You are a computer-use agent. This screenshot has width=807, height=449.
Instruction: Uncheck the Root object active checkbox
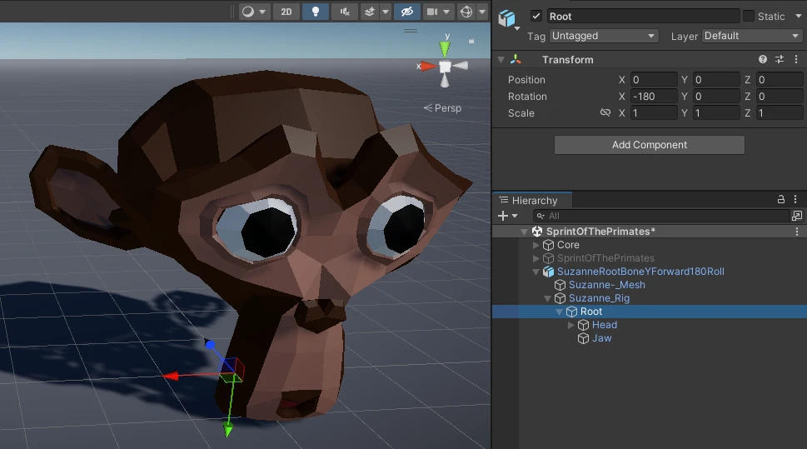[536, 16]
